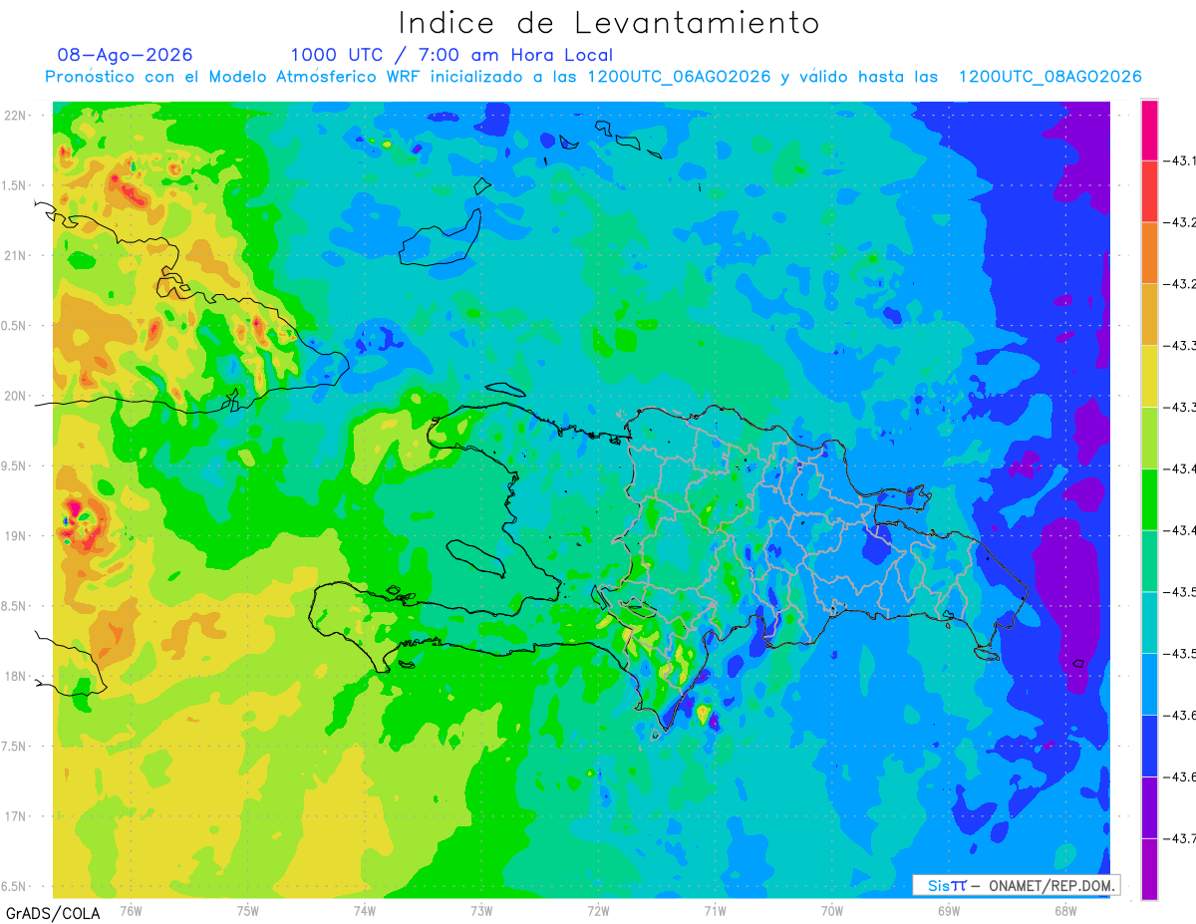Select the "68W" longitude label
This screenshot has height=924, width=1196.
click(1065, 911)
